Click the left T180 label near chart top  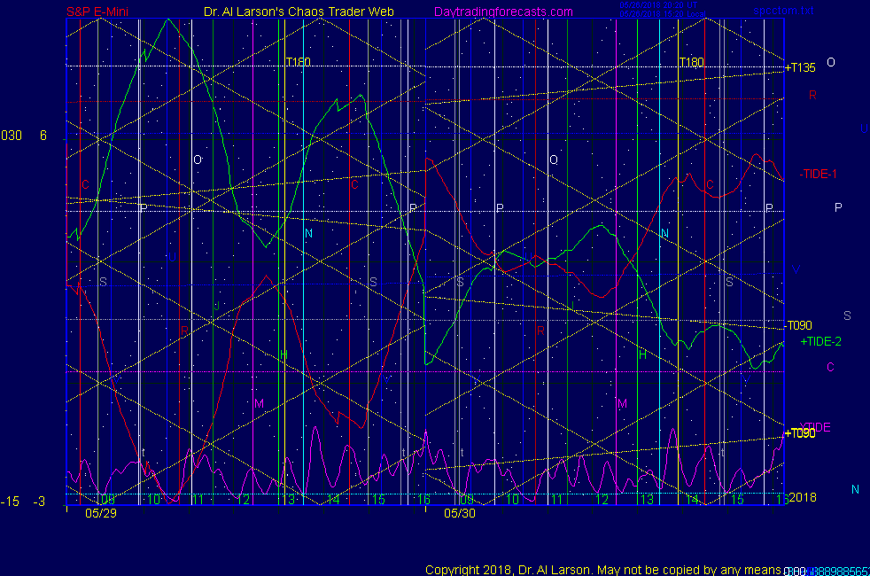(298, 62)
